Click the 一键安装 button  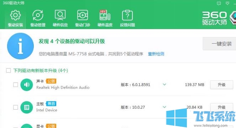tap(219, 44)
